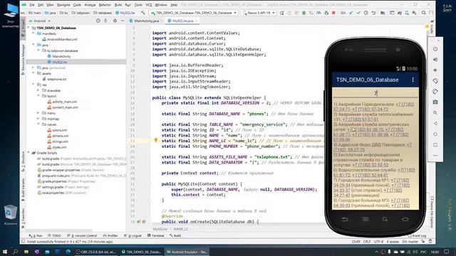The height and width of the screenshot is (256, 456).
Task: Open Terminal tool window
Action: pyautogui.click(x=155, y=235)
